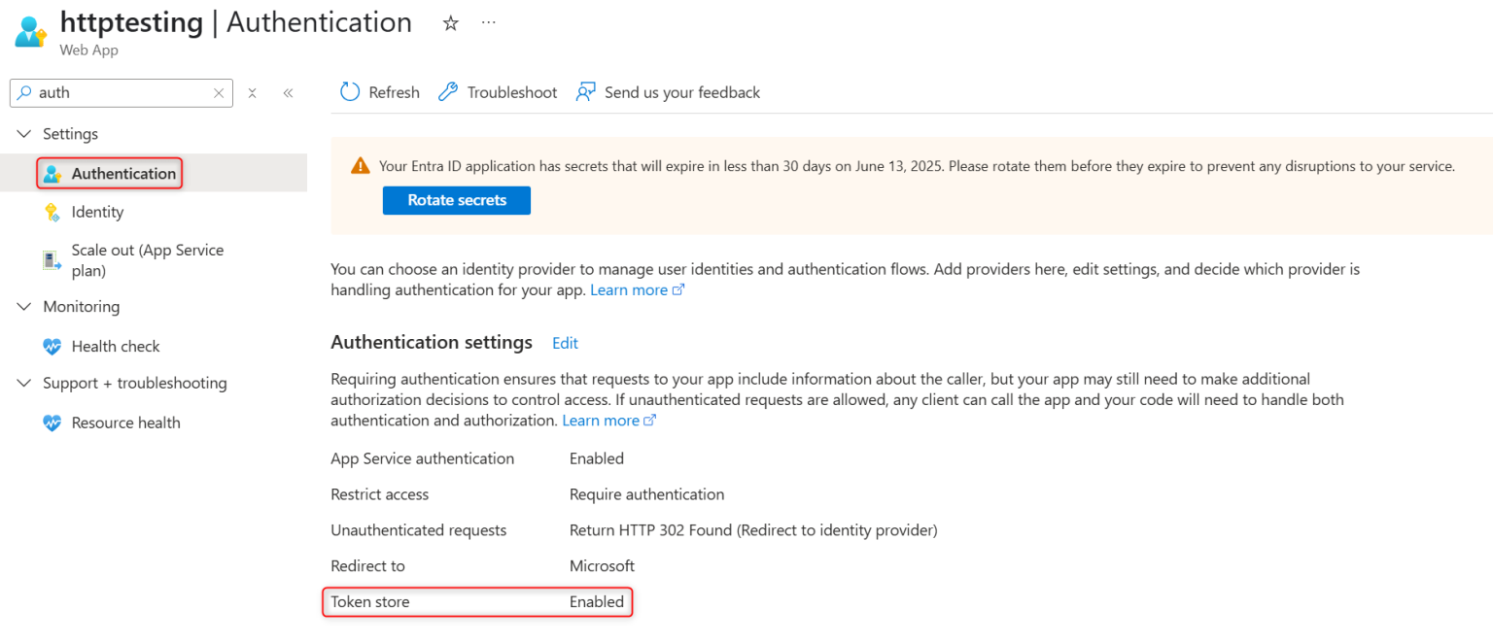Collapse the Monitoring group

pos(24,307)
